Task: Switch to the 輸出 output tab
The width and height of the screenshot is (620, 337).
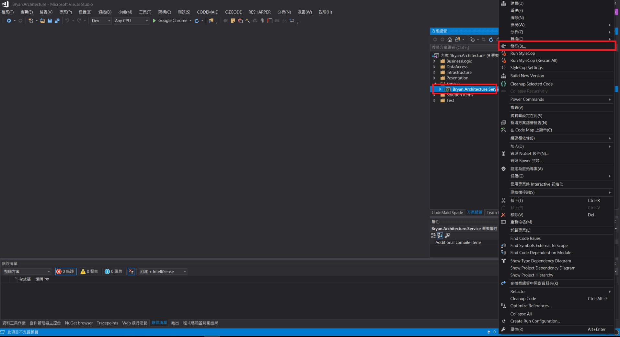Action: pos(175,323)
